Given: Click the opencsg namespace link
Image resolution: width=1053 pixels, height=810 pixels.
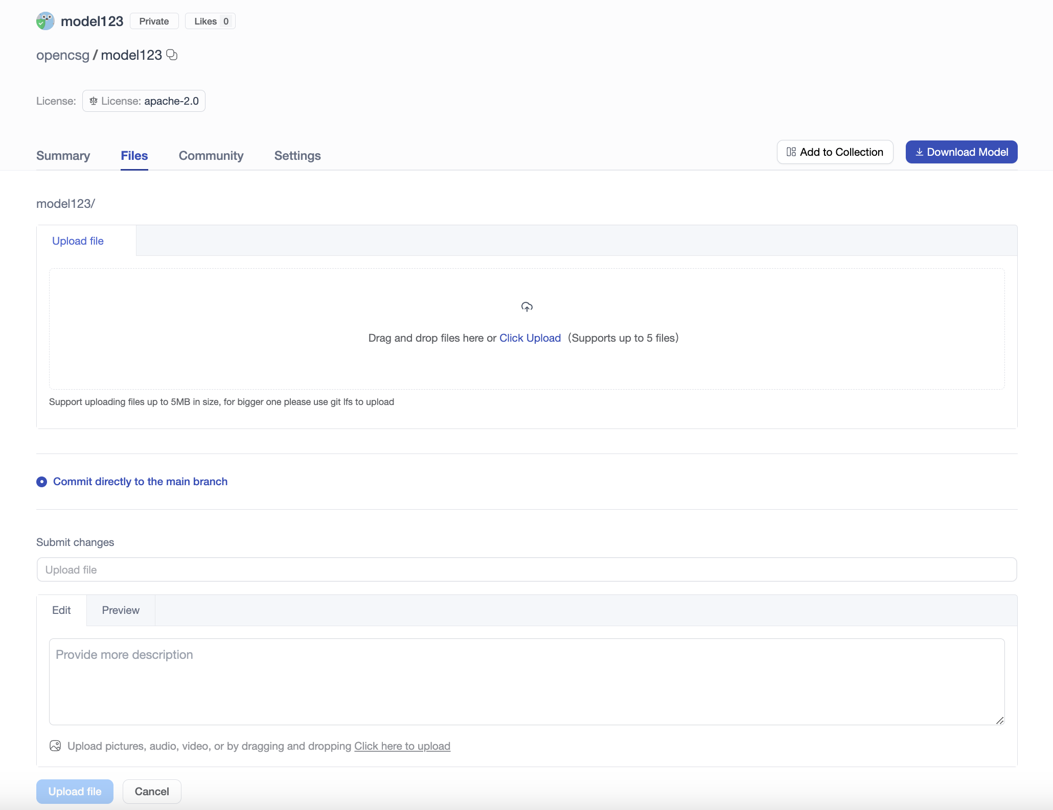Looking at the screenshot, I should pyautogui.click(x=63, y=55).
